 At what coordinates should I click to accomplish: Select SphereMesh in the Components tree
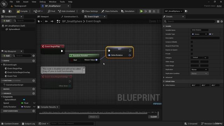click(x=14, y=29)
